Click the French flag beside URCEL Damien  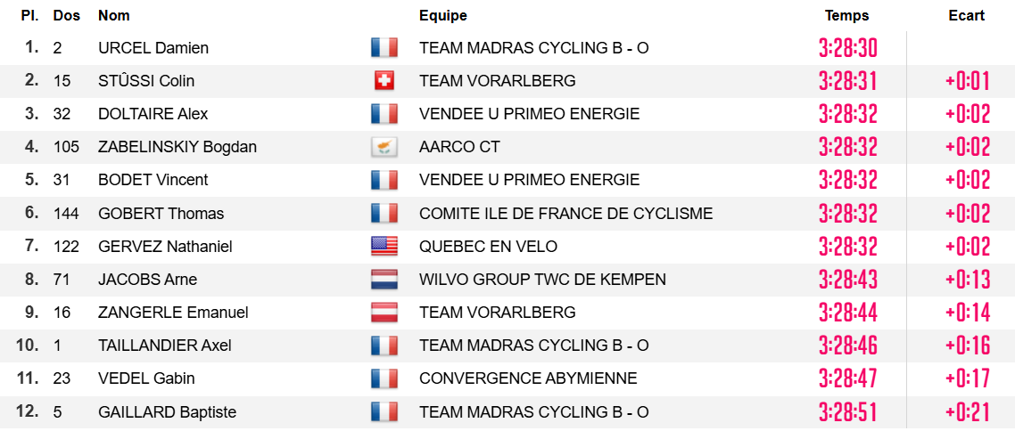coord(384,48)
